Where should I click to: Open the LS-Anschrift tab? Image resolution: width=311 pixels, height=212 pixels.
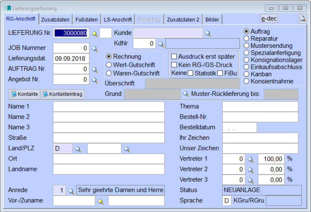coord(118,20)
